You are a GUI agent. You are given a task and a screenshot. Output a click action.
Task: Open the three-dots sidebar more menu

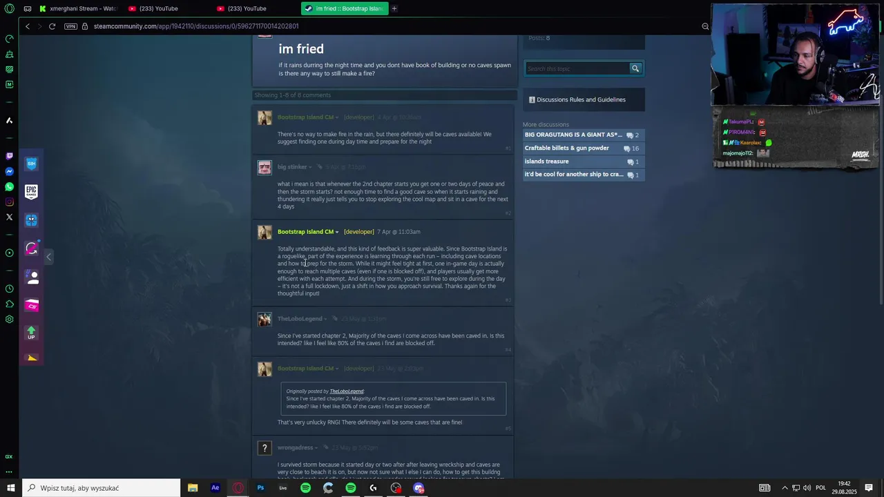coord(9,472)
